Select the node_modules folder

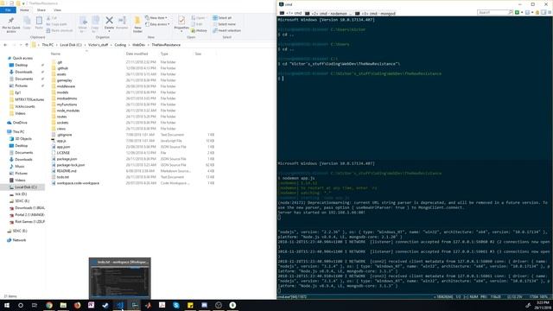[x=67, y=111]
